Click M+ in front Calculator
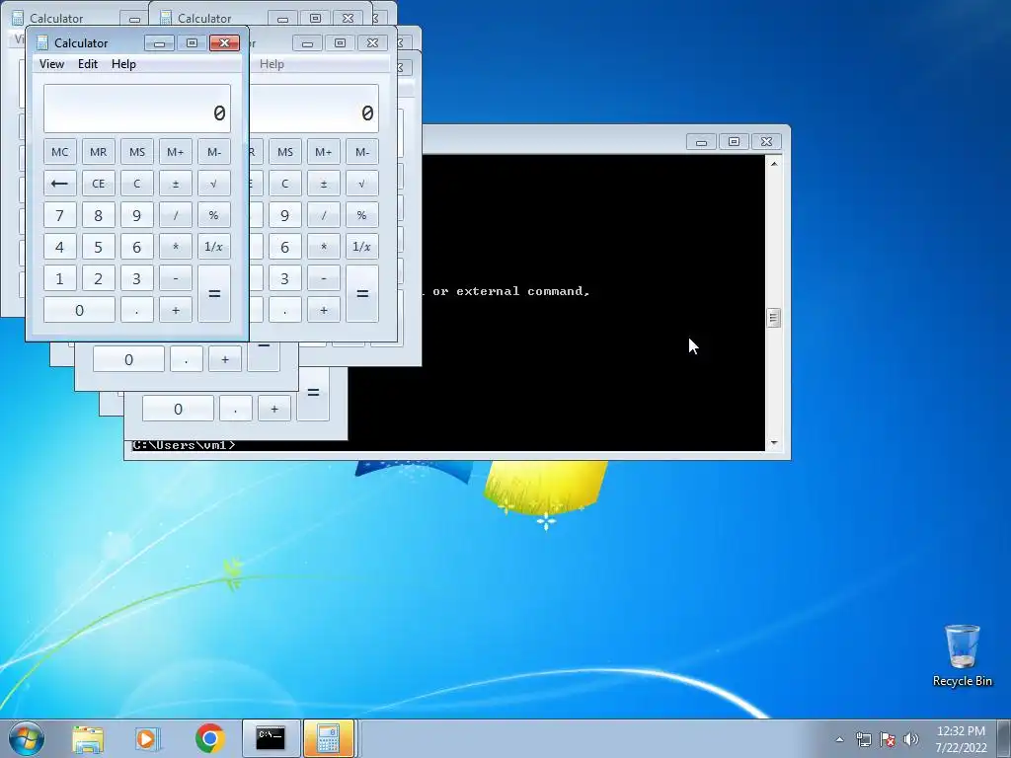The height and width of the screenshot is (758, 1011). click(x=176, y=152)
